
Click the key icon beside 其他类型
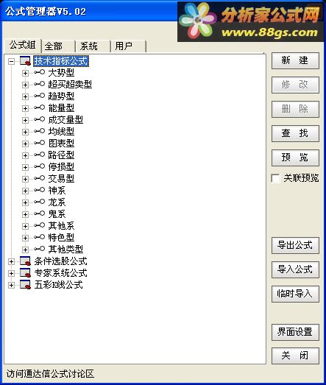tap(39, 249)
